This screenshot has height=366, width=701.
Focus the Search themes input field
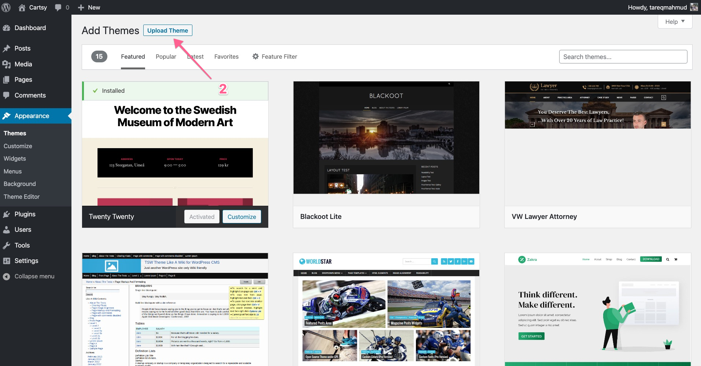[623, 57]
